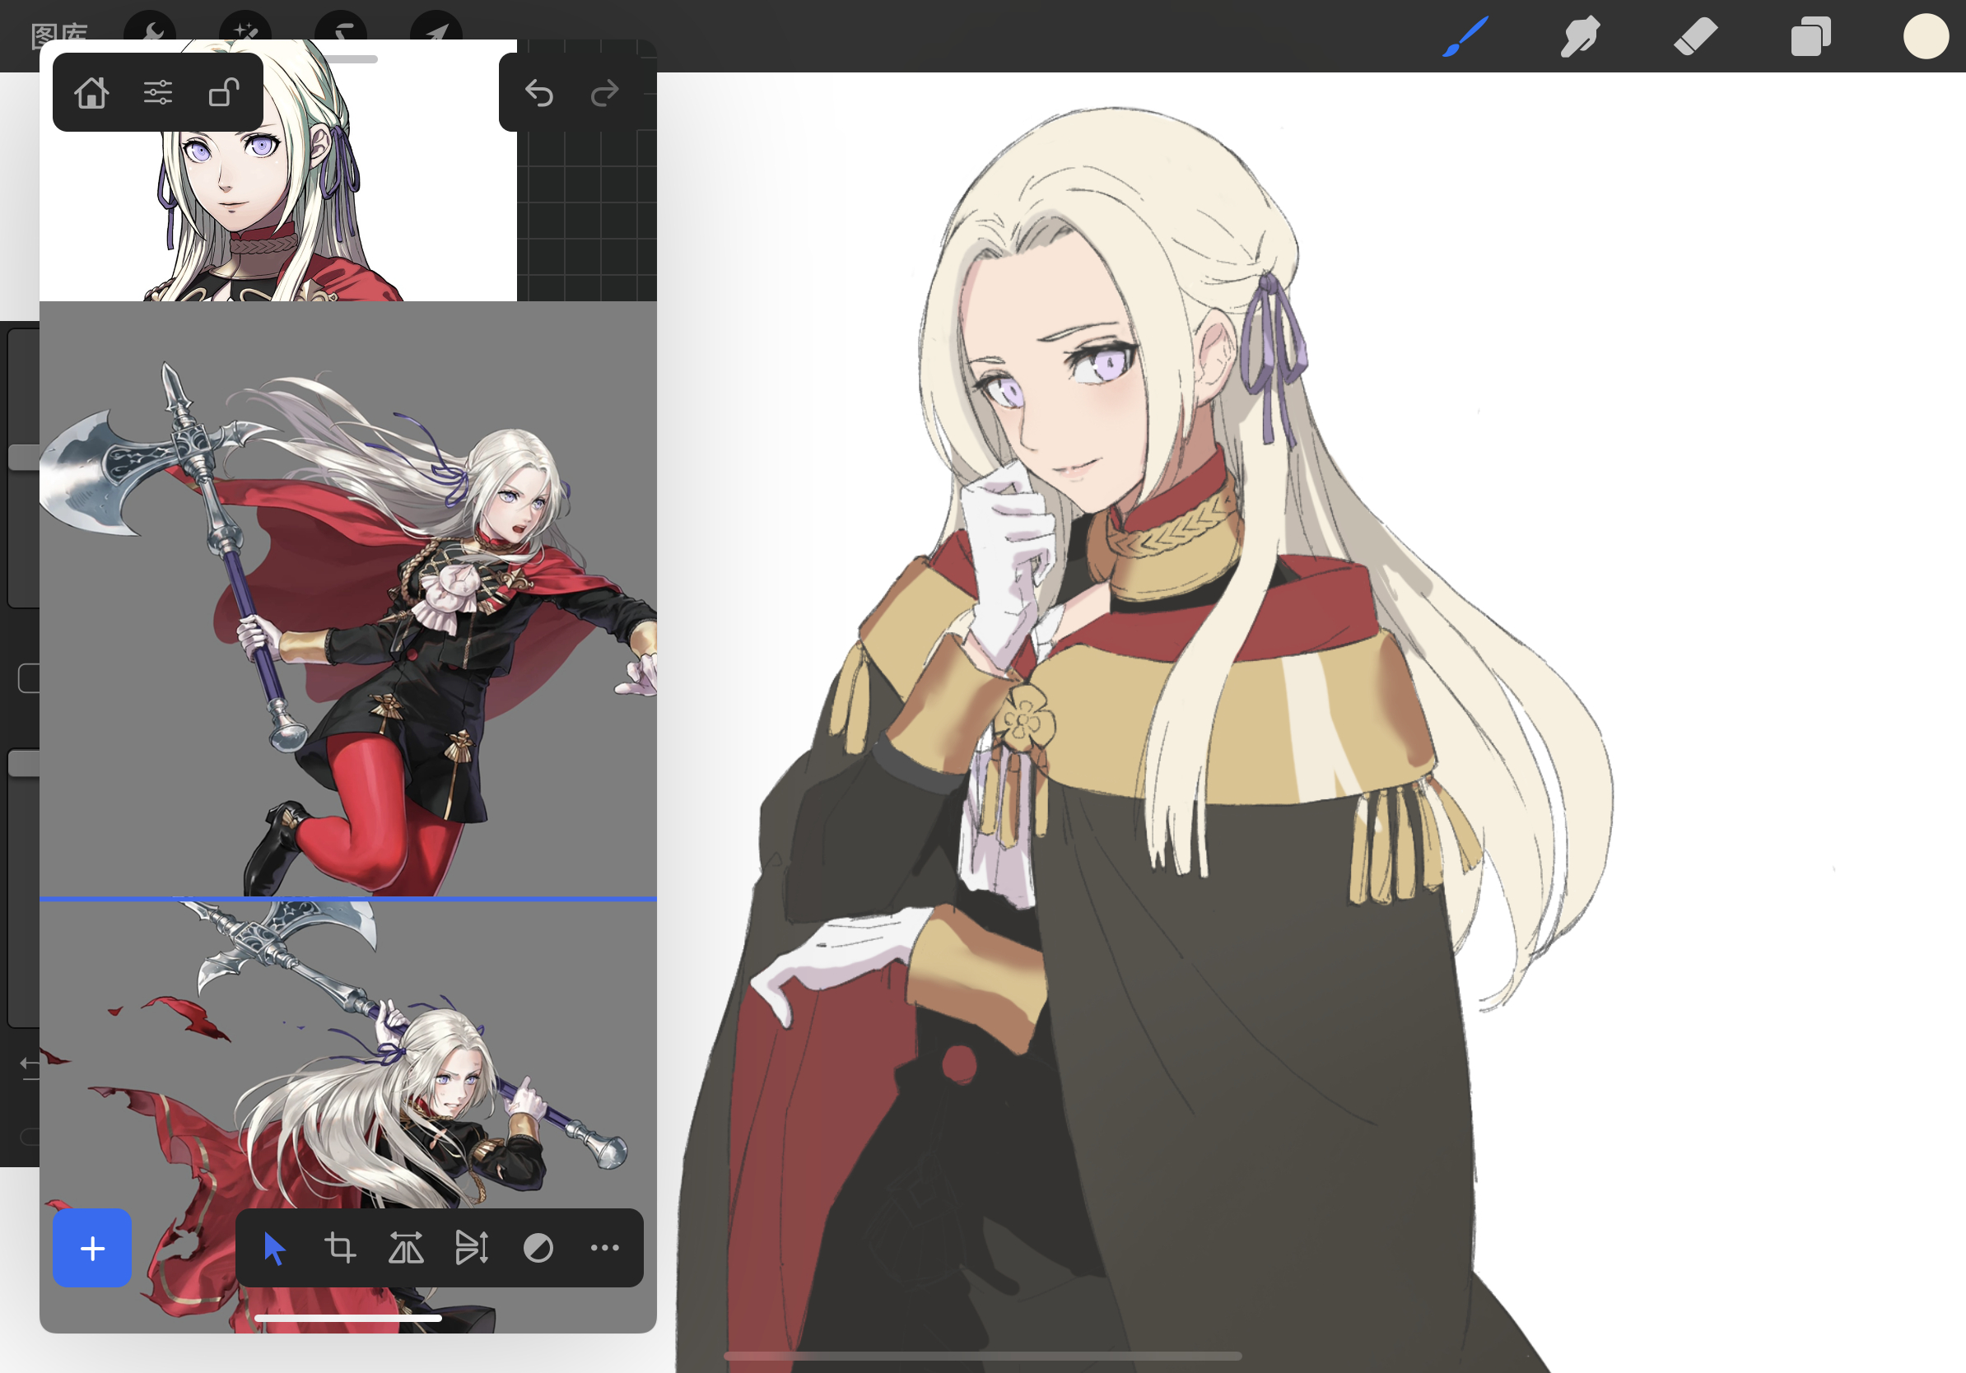The width and height of the screenshot is (1966, 1373).
Task: Select the bottom damaged-cape reference image
Action: [x=347, y=1117]
